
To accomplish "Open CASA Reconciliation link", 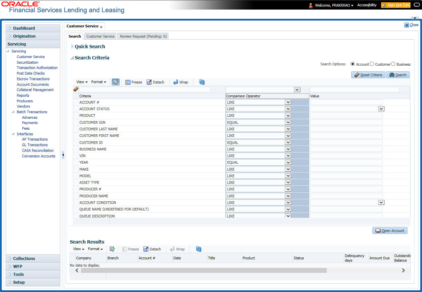I will [x=38, y=150].
